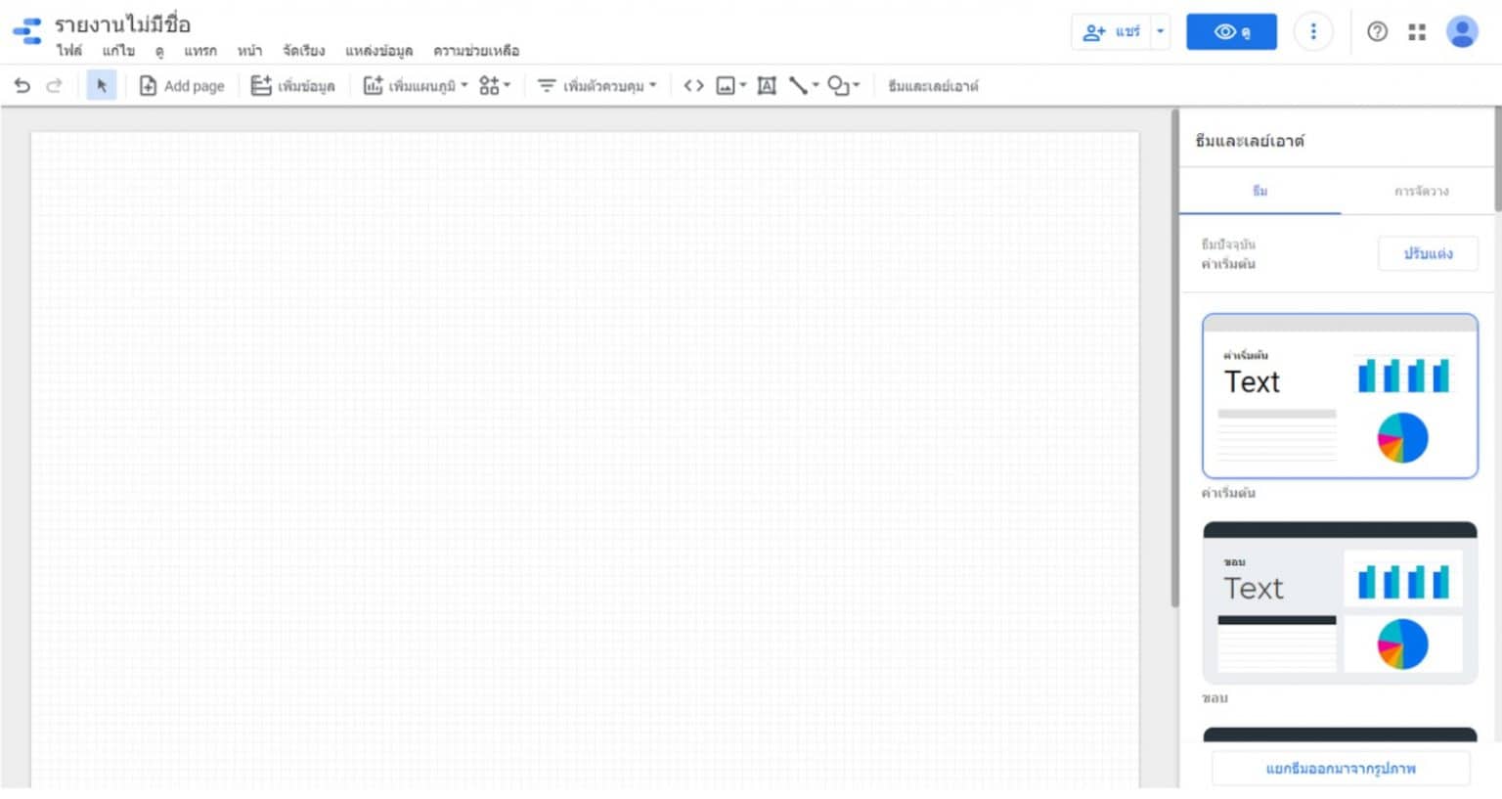The height and width of the screenshot is (799, 1502).
Task: Select the line drawing tool
Action: [x=799, y=86]
